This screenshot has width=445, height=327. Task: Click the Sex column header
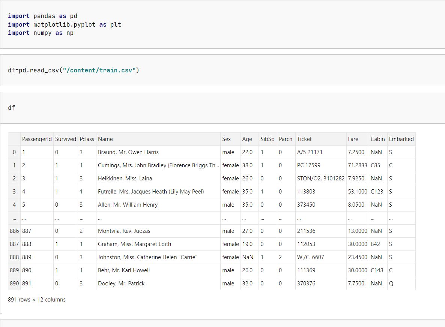coord(227,139)
